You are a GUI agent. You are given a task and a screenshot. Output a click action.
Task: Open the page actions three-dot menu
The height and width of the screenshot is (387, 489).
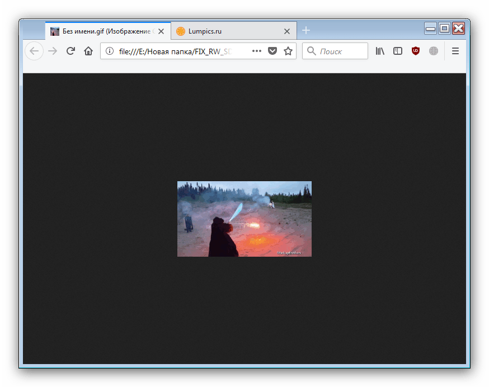tap(257, 51)
